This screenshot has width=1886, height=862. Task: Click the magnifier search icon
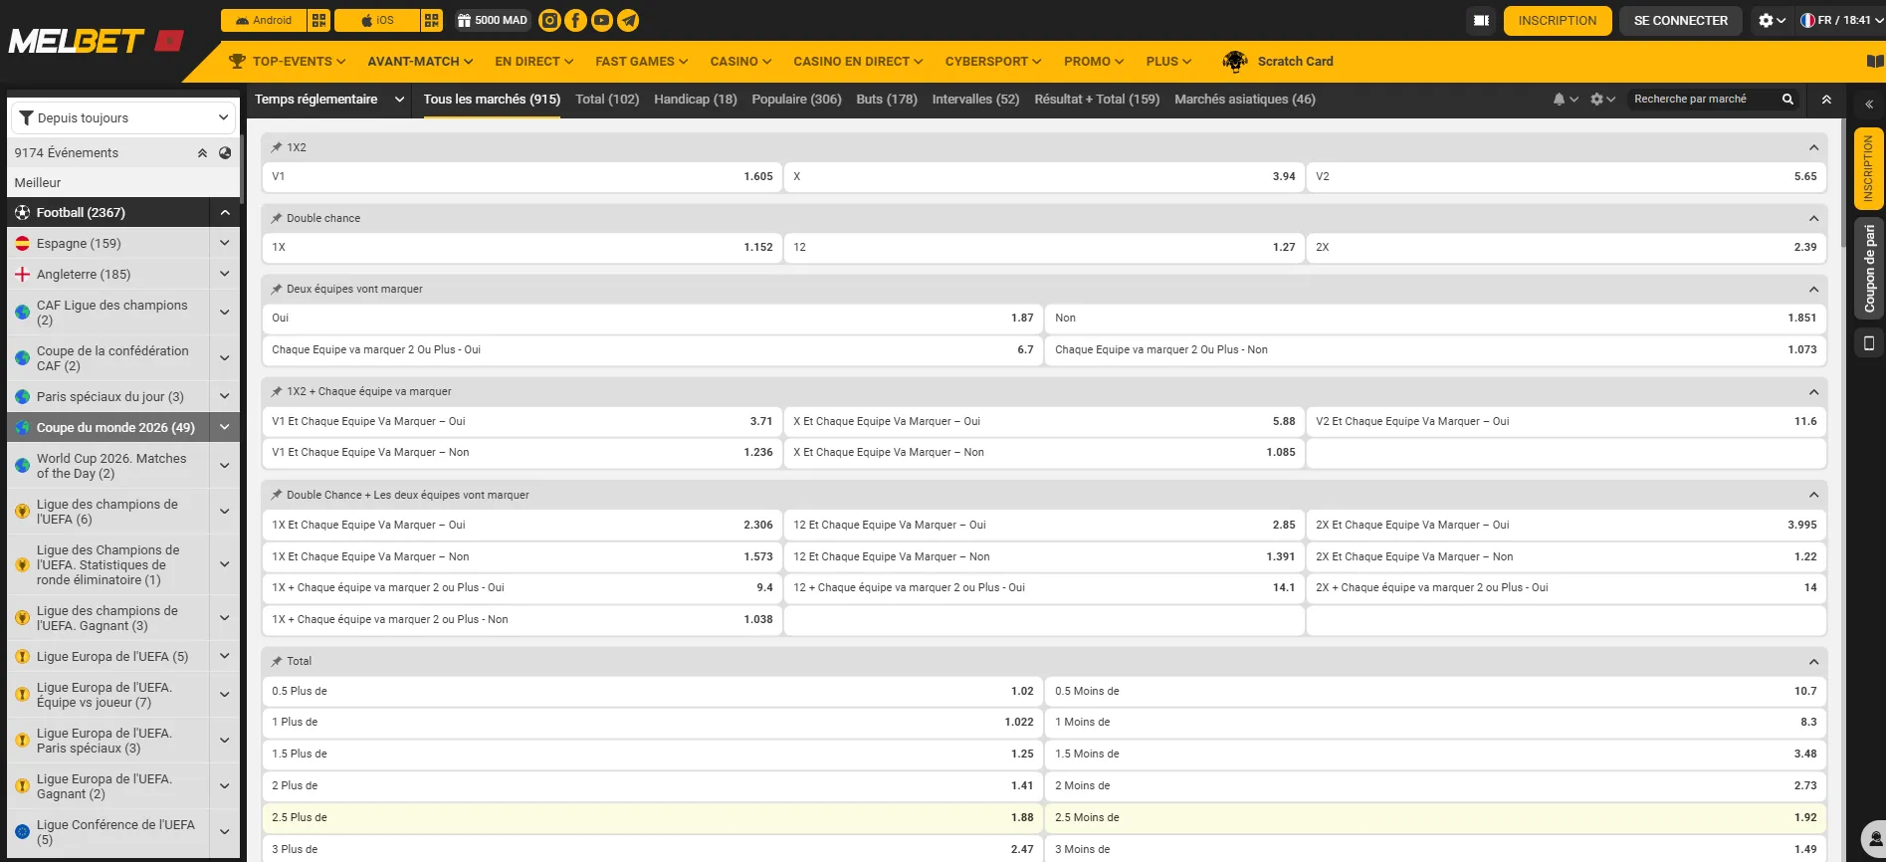[x=1787, y=100]
